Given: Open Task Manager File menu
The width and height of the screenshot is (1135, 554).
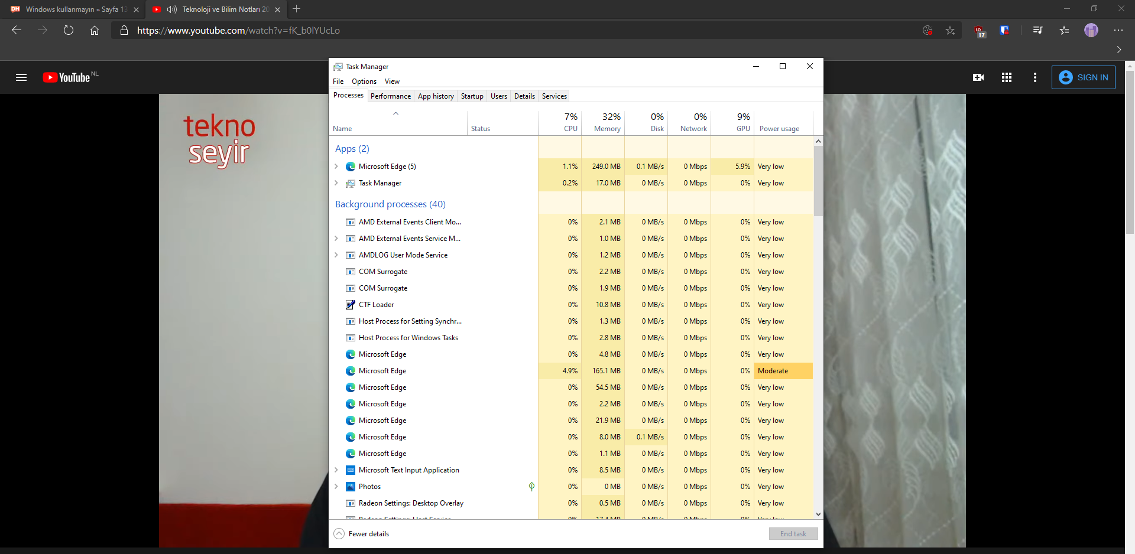Looking at the screenshot, I should [x=338, y=82].
